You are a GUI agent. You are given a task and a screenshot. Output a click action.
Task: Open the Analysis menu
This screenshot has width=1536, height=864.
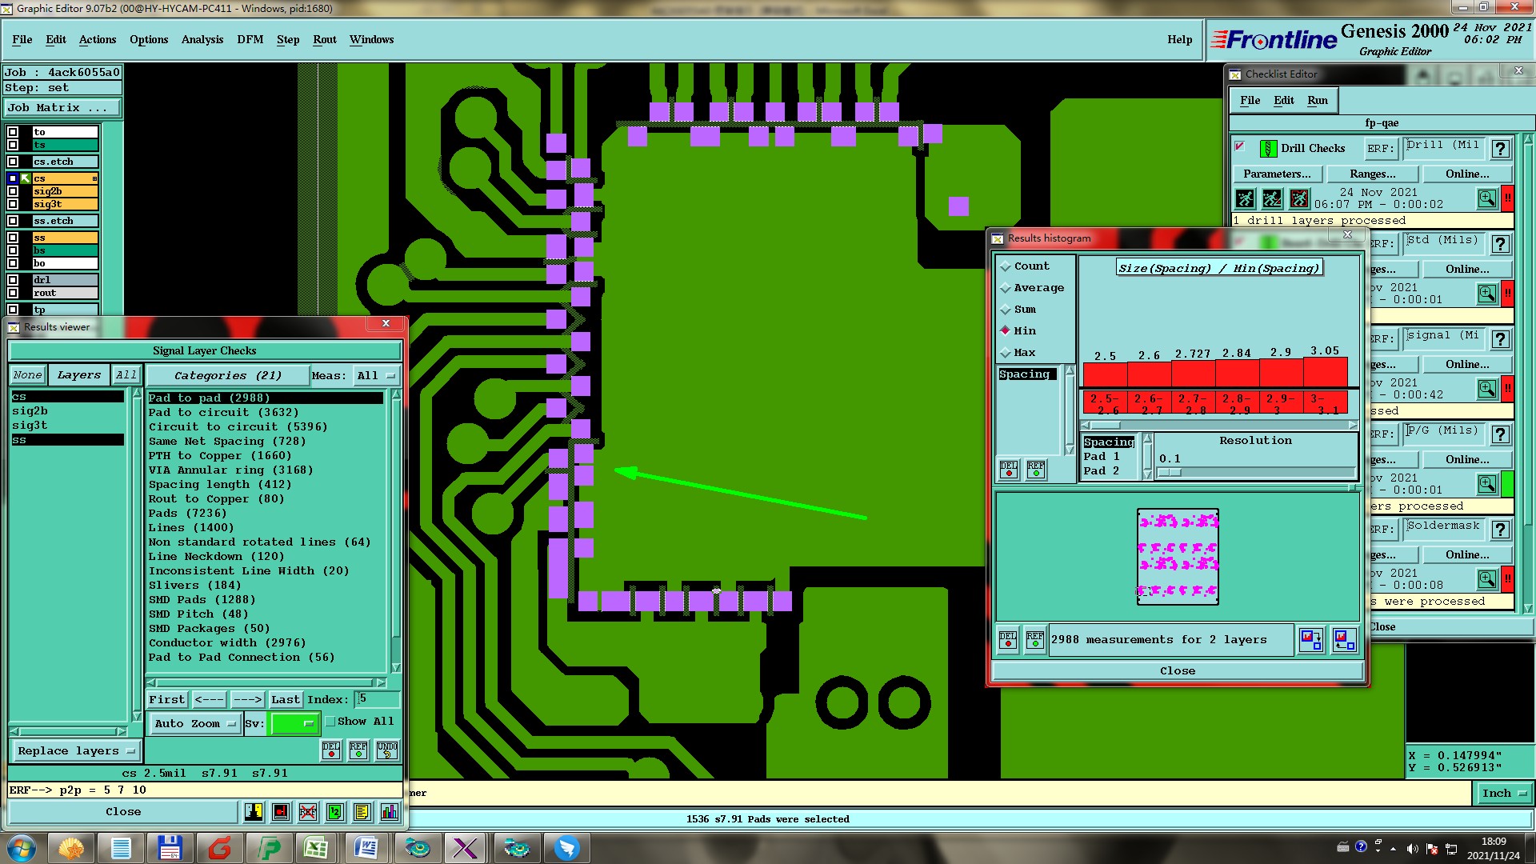202,39
